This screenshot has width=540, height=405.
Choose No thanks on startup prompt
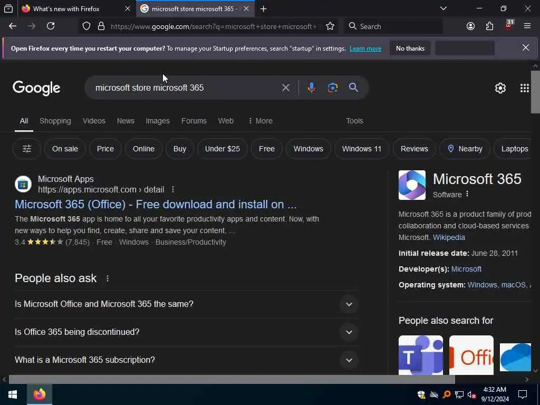click(x=410, y=49)
